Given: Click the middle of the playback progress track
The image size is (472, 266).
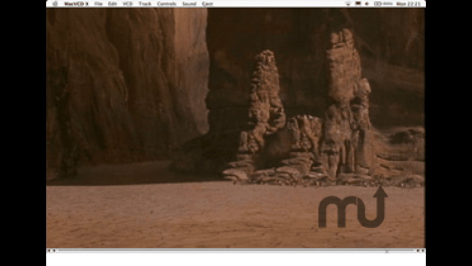Looking at the screenshot, I should [237, 250].
